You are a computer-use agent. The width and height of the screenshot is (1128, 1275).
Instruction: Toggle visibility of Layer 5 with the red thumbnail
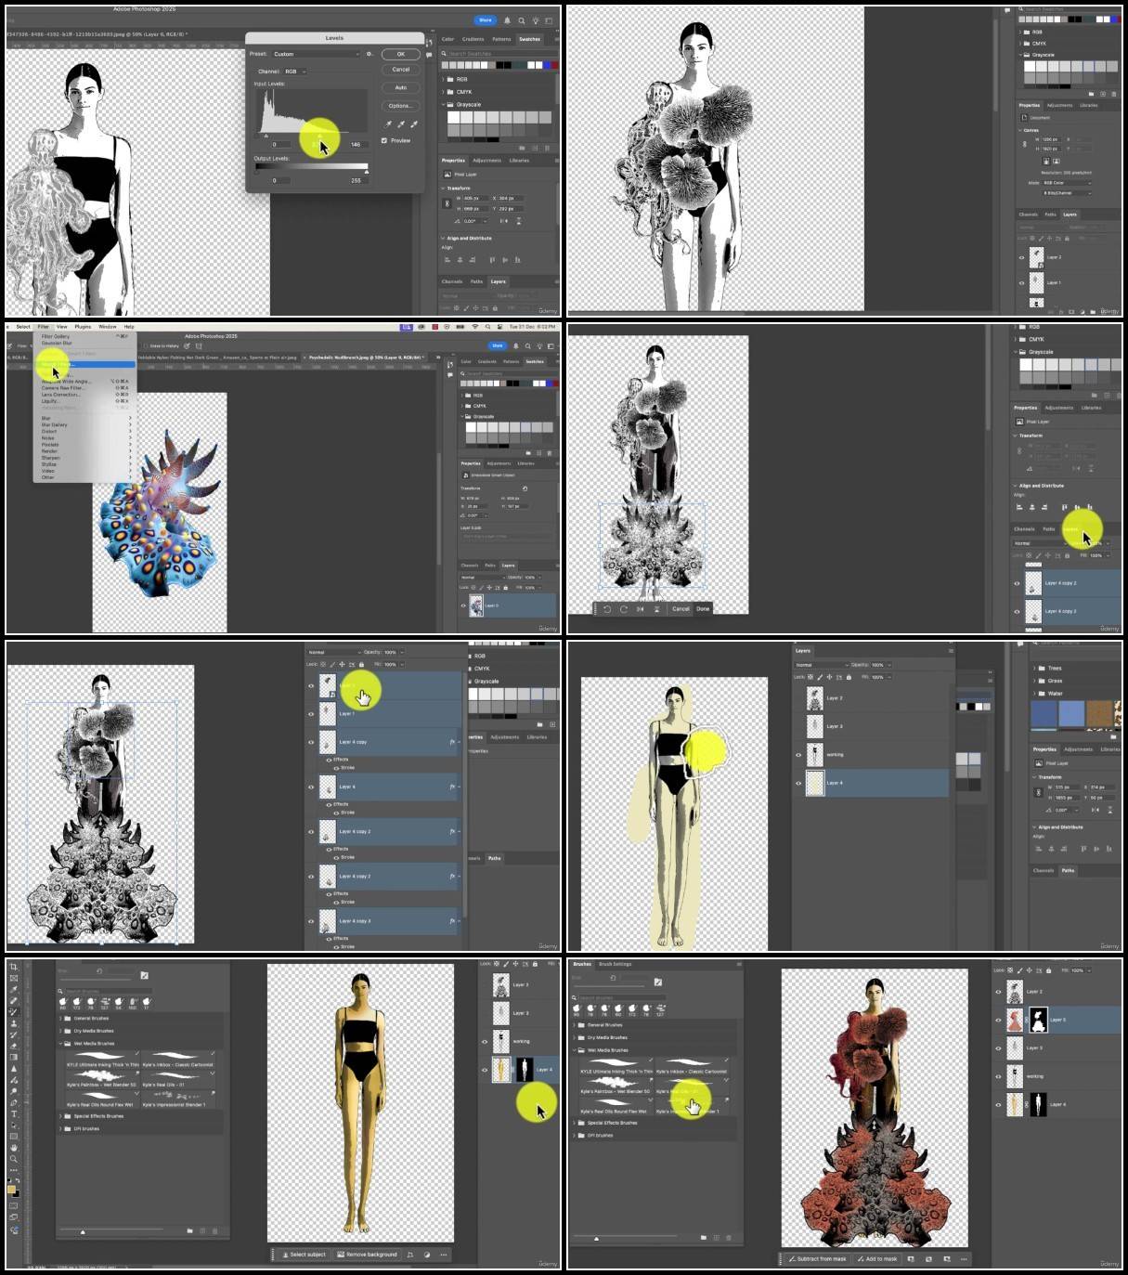pos(999,1020)
